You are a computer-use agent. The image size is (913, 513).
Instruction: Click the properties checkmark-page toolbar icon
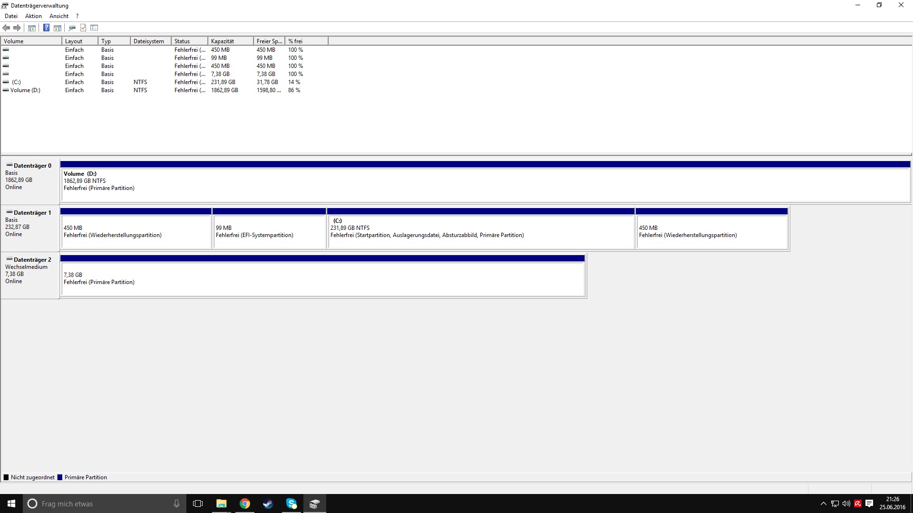point(83,28)
